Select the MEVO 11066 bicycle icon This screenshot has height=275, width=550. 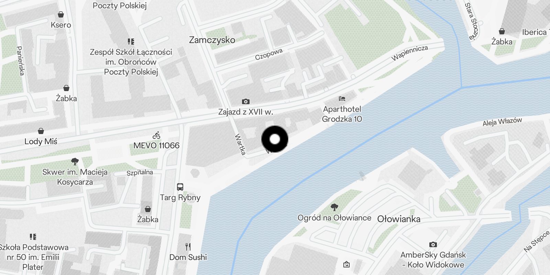(156, 135)
